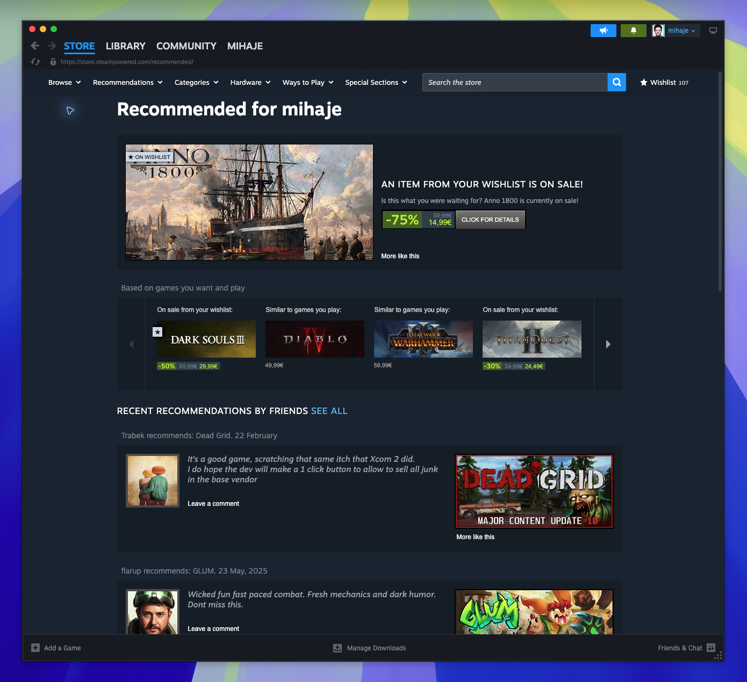Click the Wishlist star icon
Image resolution: width=747 pixels, height=682 pixels.
pos(644,83)
